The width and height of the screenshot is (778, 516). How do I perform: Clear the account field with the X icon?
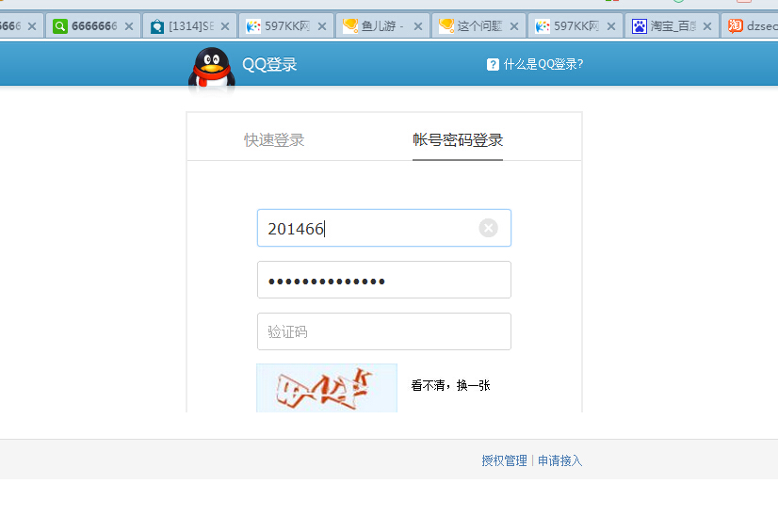488,228
